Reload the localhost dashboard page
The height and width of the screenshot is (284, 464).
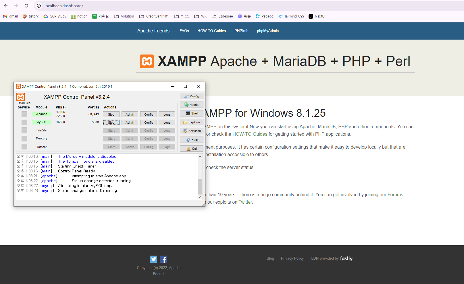coord(26,6)
